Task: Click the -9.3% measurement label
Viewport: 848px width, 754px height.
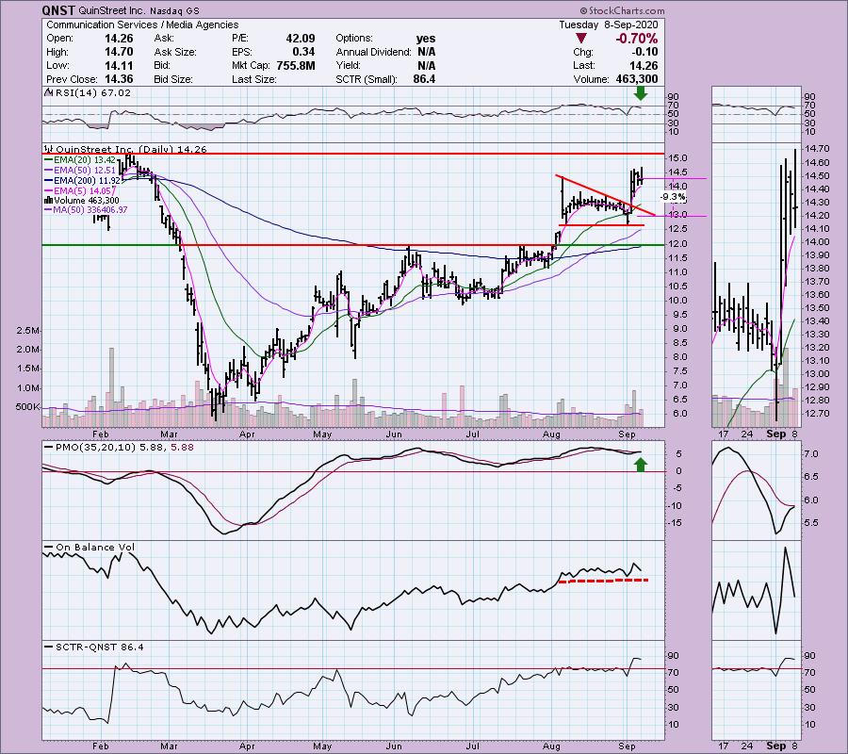Action: tap(673, 197)
